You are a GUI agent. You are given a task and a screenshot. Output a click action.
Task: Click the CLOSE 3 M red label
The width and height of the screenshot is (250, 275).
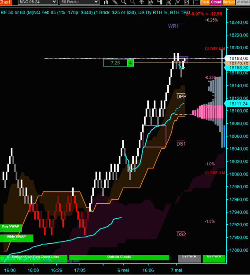tap(215, 173)
